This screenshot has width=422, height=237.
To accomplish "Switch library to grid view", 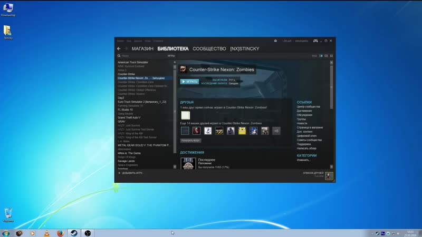I will coord(331,56).
